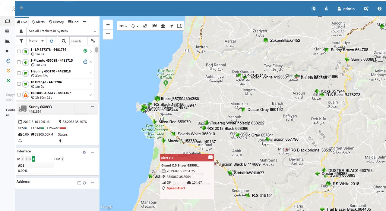
Task: Switch to the Live tab
Action: (22, 22)
